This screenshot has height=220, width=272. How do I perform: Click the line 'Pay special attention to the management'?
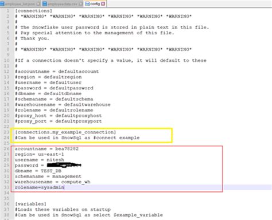coord(95,33)
